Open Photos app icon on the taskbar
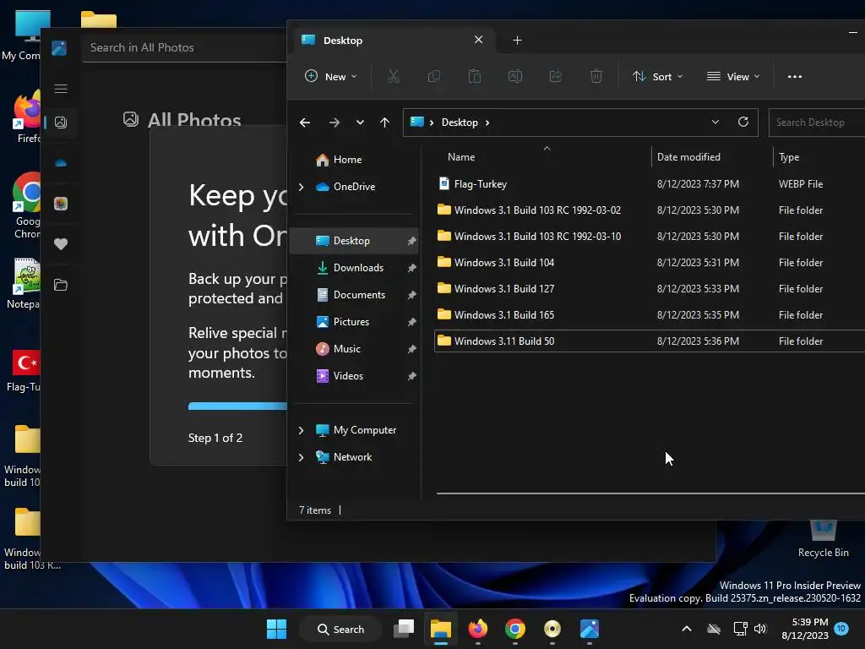The height and width of the screenshot is (649, 865). click(x=589, y=629)
